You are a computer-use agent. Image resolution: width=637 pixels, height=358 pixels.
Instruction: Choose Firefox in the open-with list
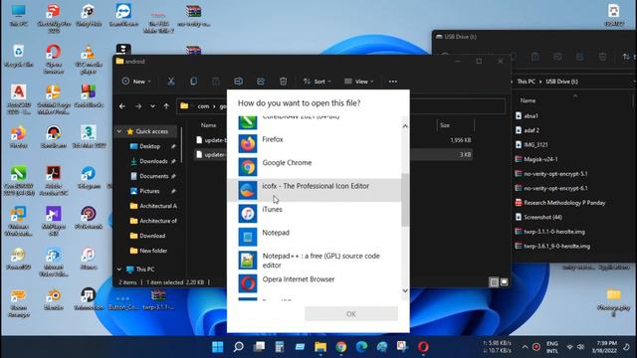tap(315, 143)
